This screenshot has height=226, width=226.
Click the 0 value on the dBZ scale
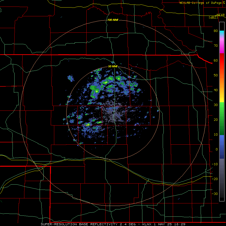point(217,149)
